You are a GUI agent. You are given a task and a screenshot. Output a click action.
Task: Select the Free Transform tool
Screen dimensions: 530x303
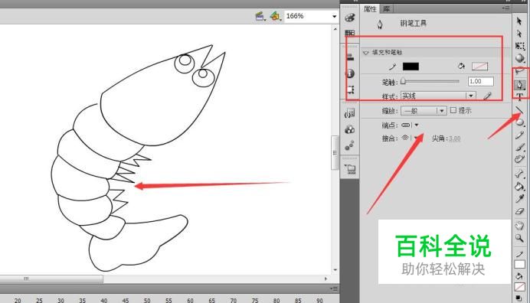pyautogui.click(x=520, y=46)
